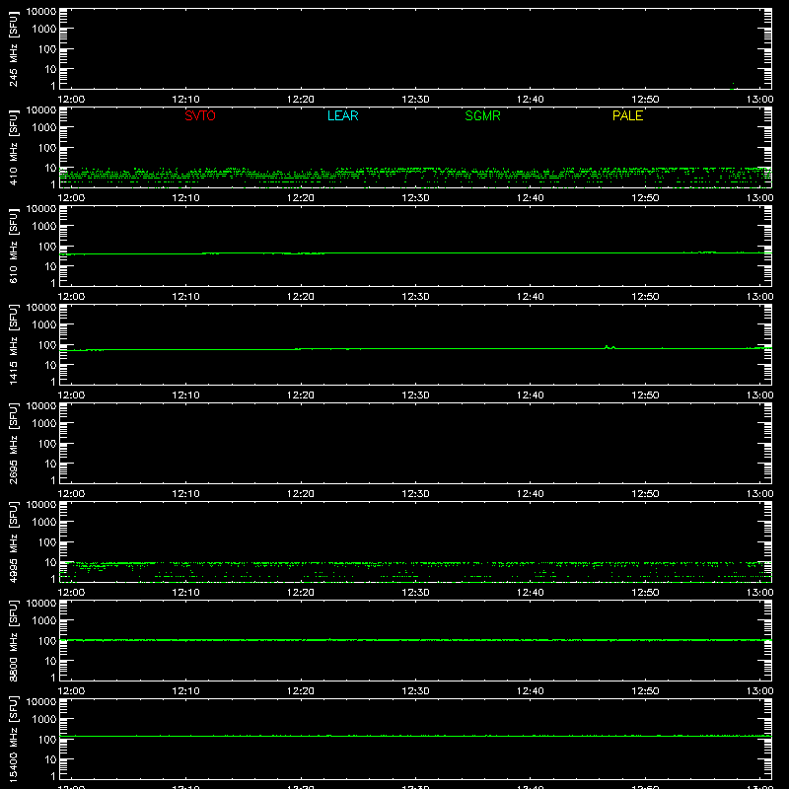Click the red SVTO station label
This screenshot has height=789, width=789.
tap(200, 115)
